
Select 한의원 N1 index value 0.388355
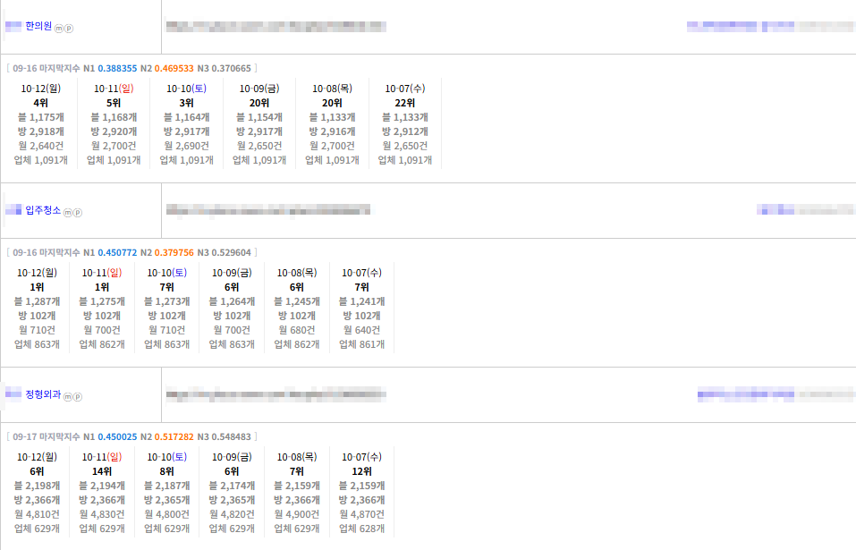click(x=117, y=69)
